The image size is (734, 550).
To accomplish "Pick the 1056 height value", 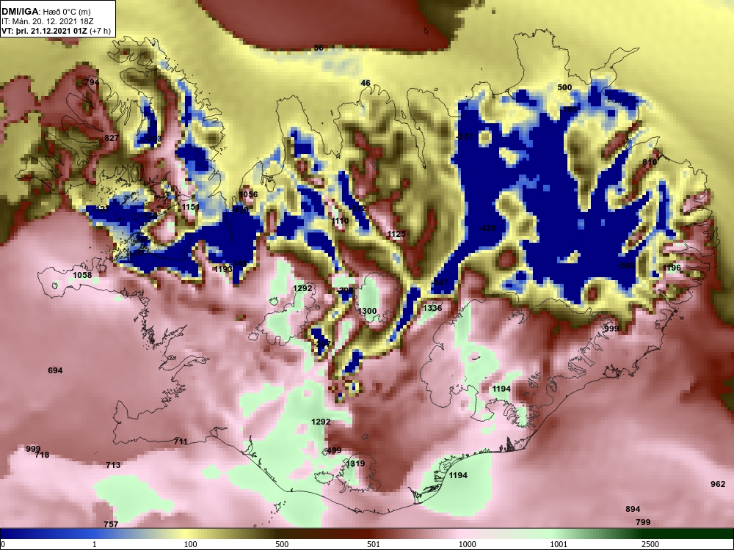I will tap(248, 194).
